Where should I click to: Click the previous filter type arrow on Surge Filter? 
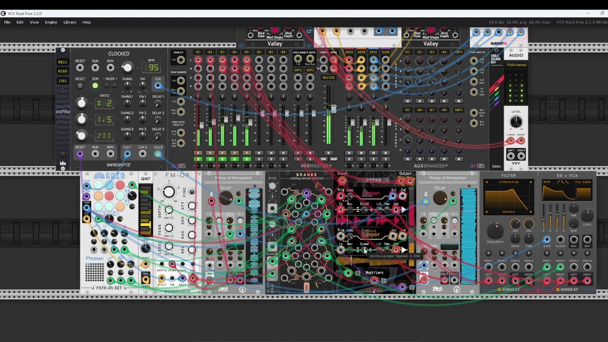(x=486, y=182)
